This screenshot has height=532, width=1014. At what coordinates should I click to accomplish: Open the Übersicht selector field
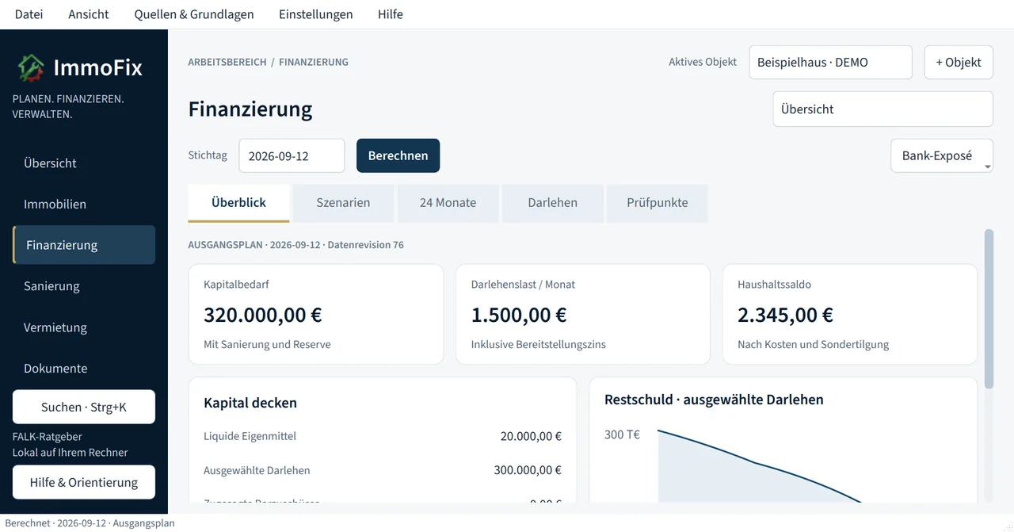882,109
